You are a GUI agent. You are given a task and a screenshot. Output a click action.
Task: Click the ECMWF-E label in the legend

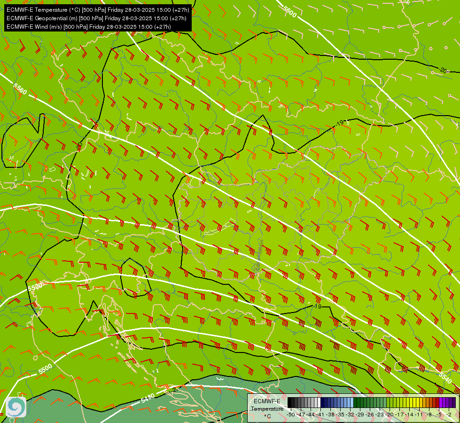(x=267, y=401)
